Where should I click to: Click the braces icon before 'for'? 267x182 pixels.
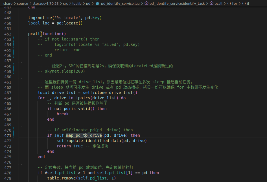(229, 4)
